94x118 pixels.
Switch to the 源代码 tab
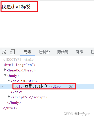pyautogui.click(x=63, y=52)
